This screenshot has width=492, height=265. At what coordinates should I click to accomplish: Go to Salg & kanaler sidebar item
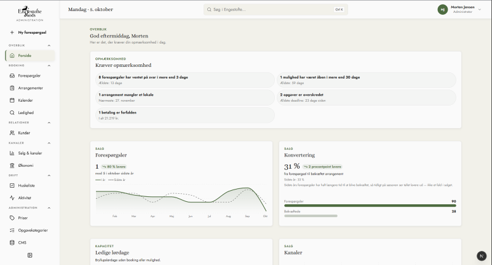tap(30, 153)
